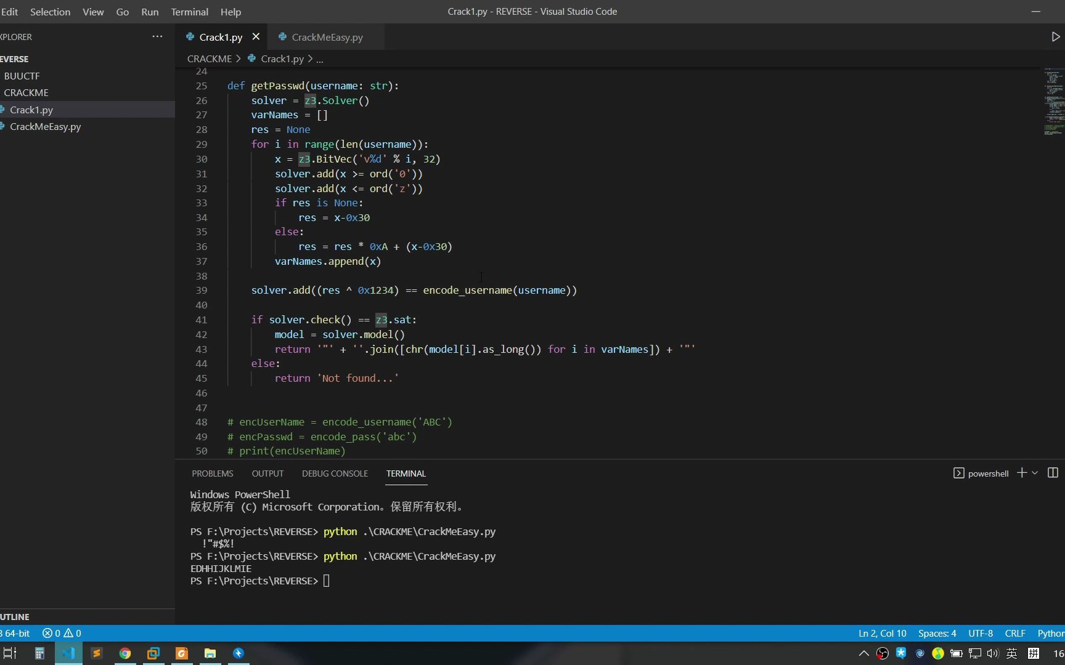Click CRACKME in the breadcrumb

pos(210,58)
